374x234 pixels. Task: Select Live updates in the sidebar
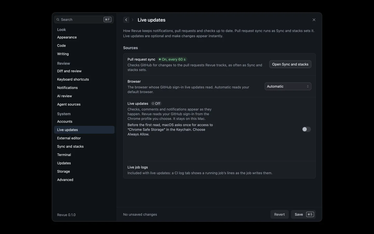(84, 130)
